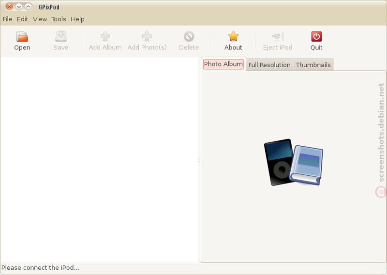Click the status text 'Please connect the iPod...'
Image resolution: width=387 pixels, height=275 pixels.
(x=40, y=268)
